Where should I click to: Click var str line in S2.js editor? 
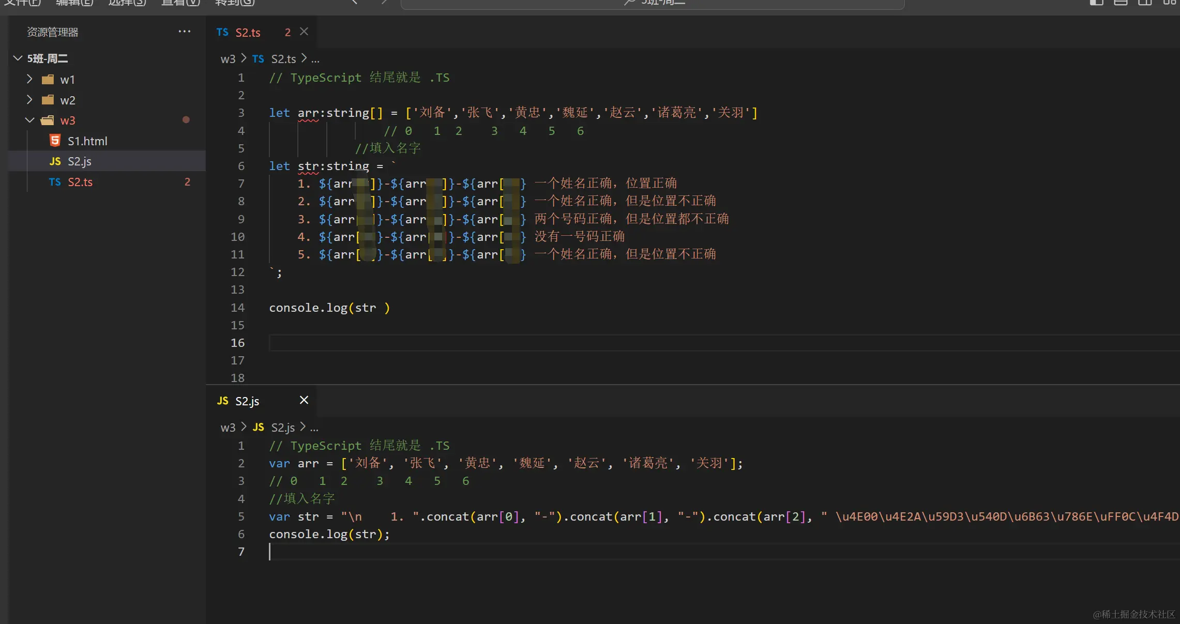click(x=724, y=516)
